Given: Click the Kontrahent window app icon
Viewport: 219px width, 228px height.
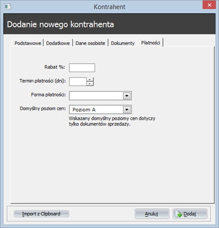Looking at the screenshot, I should tap(8, 7).
